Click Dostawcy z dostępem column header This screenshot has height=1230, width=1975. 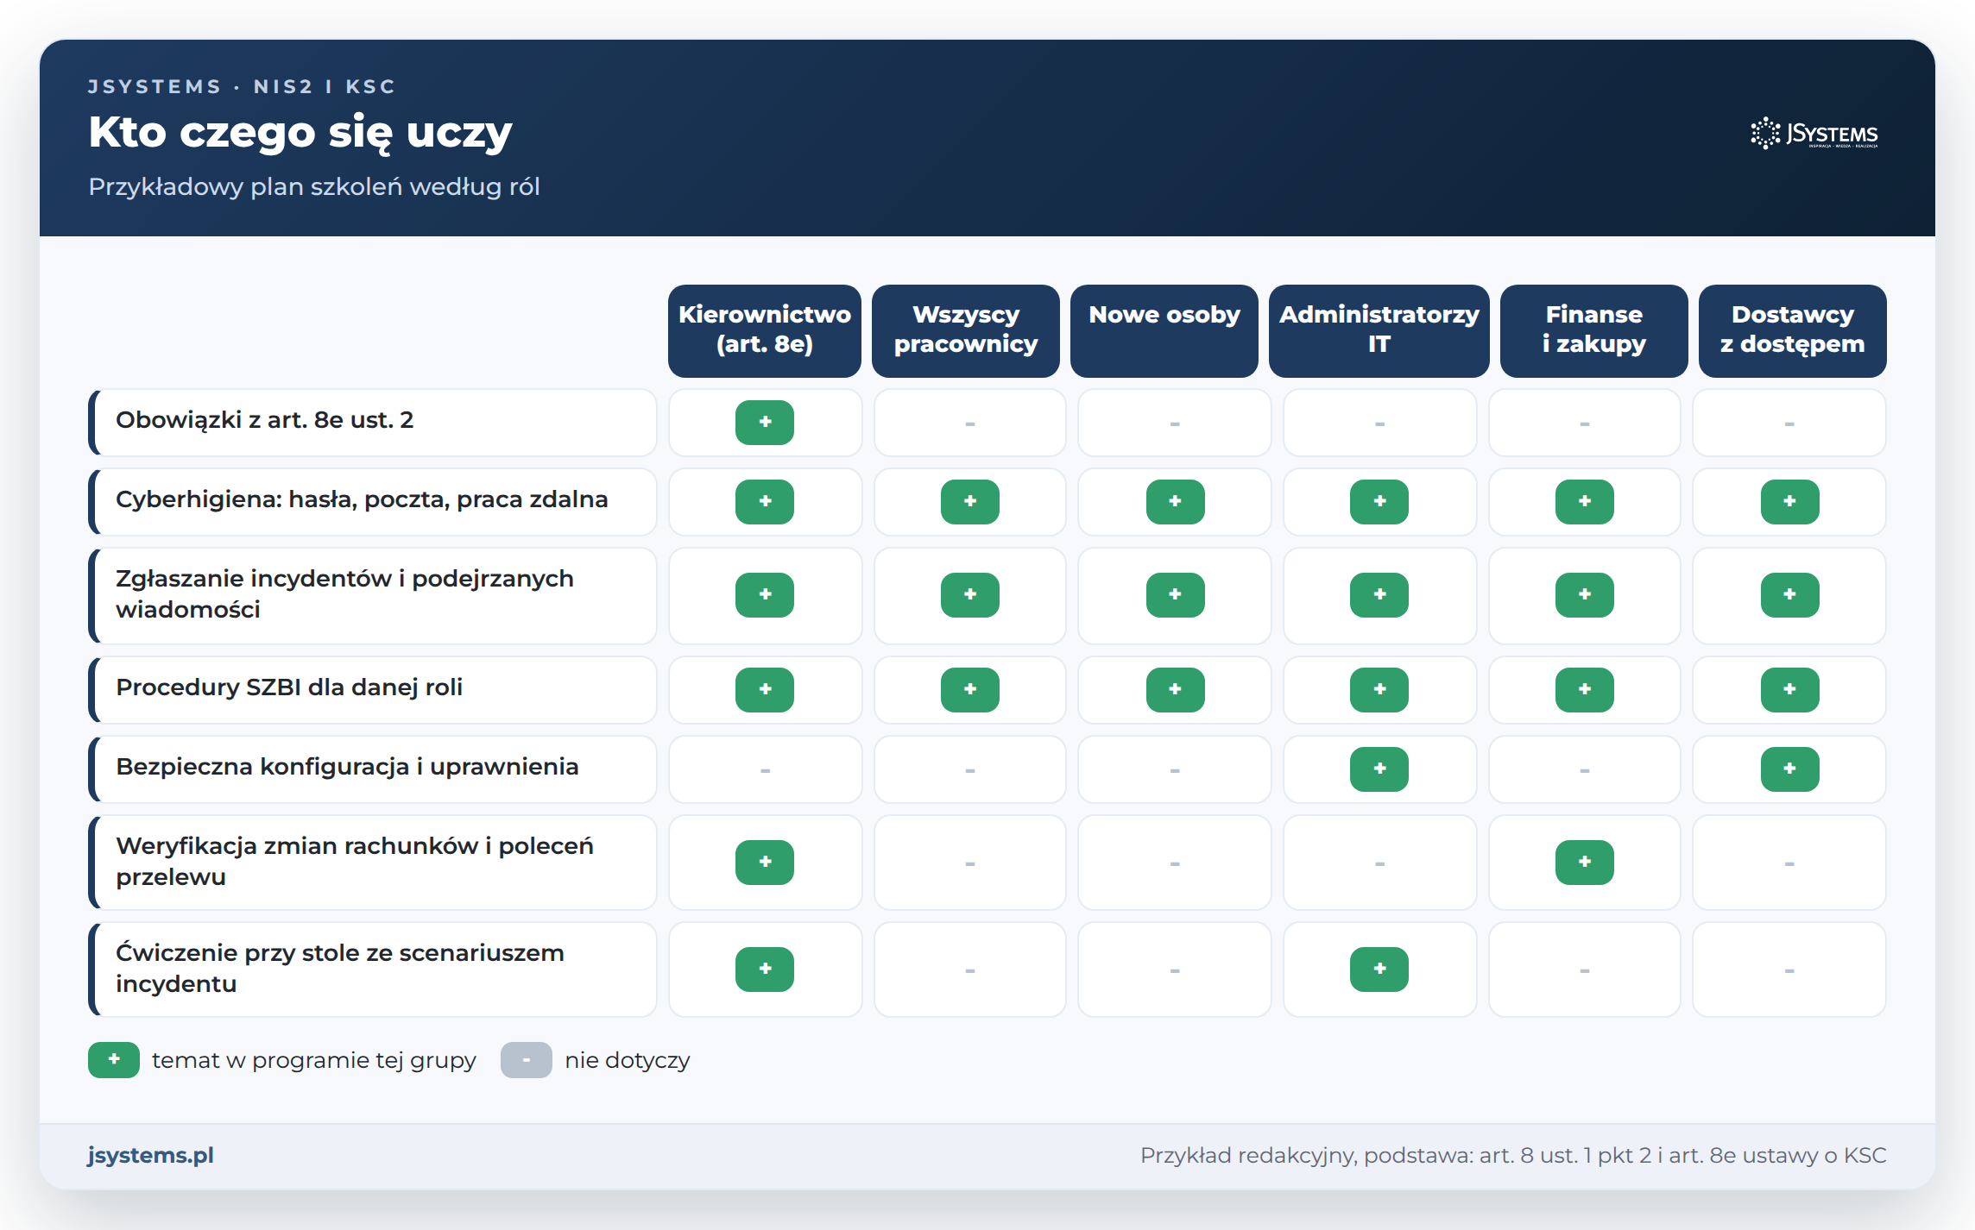point(1793,330)
